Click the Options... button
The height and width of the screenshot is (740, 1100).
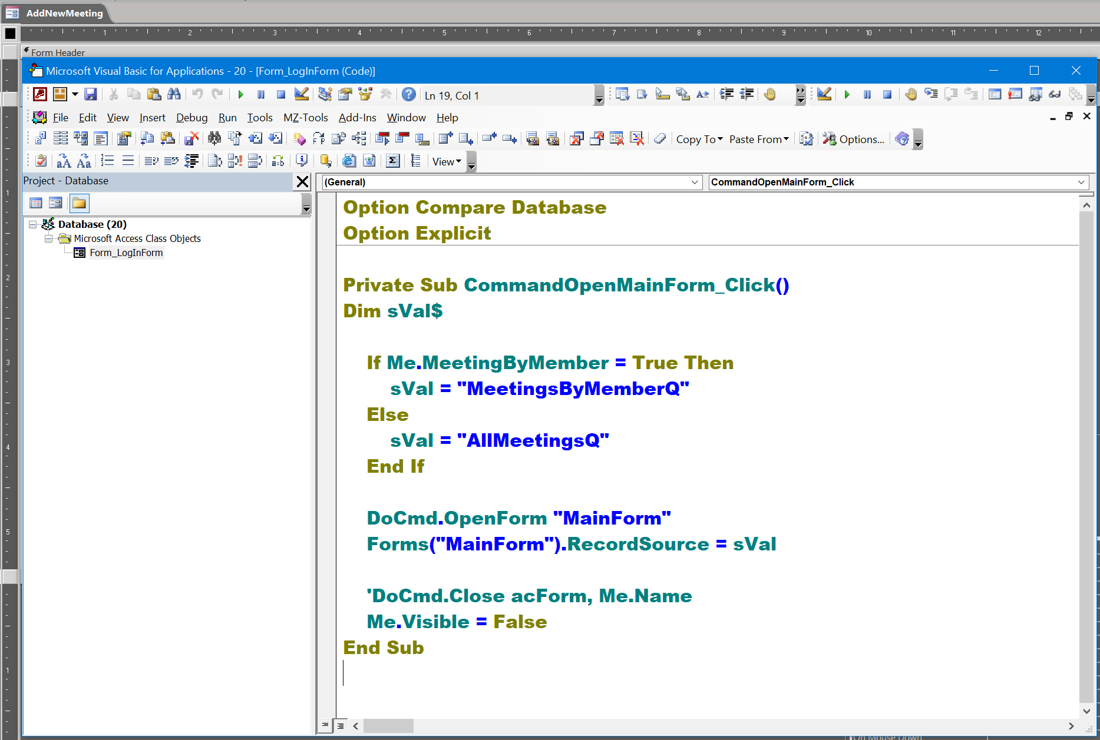point(853,139)
